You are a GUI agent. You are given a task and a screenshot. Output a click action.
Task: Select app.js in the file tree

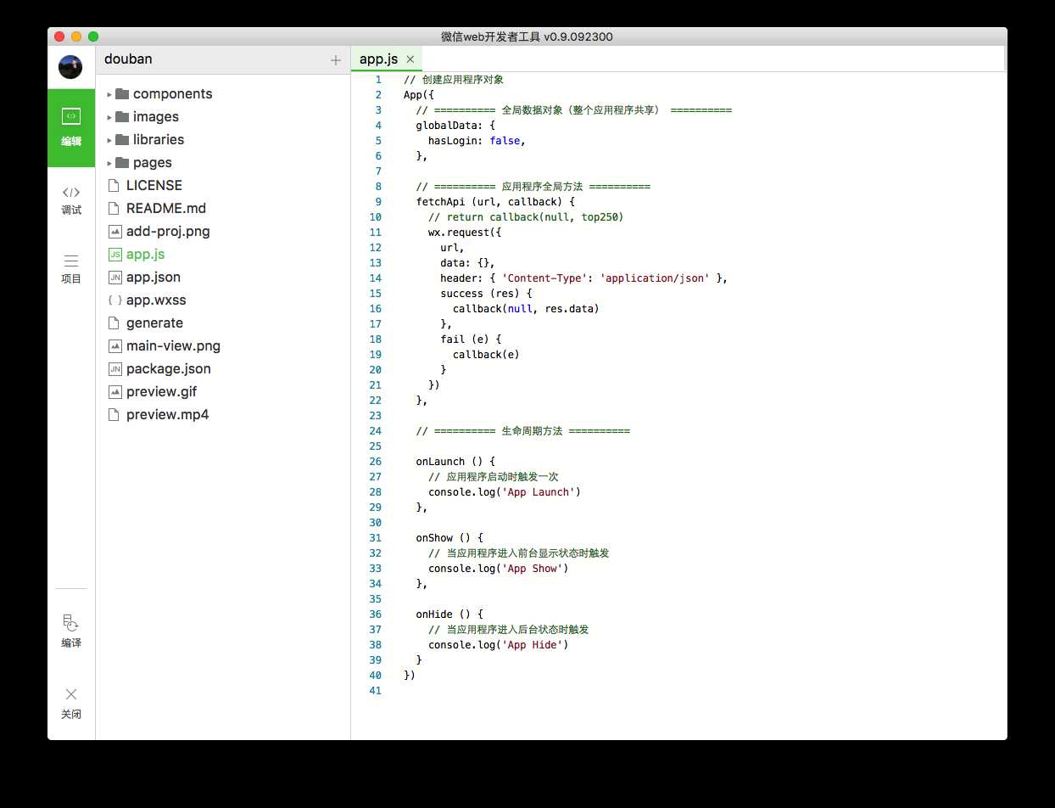(x=146, y=254)
